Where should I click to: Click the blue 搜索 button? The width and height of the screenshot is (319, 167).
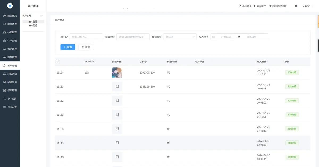(x=68, y=47)
